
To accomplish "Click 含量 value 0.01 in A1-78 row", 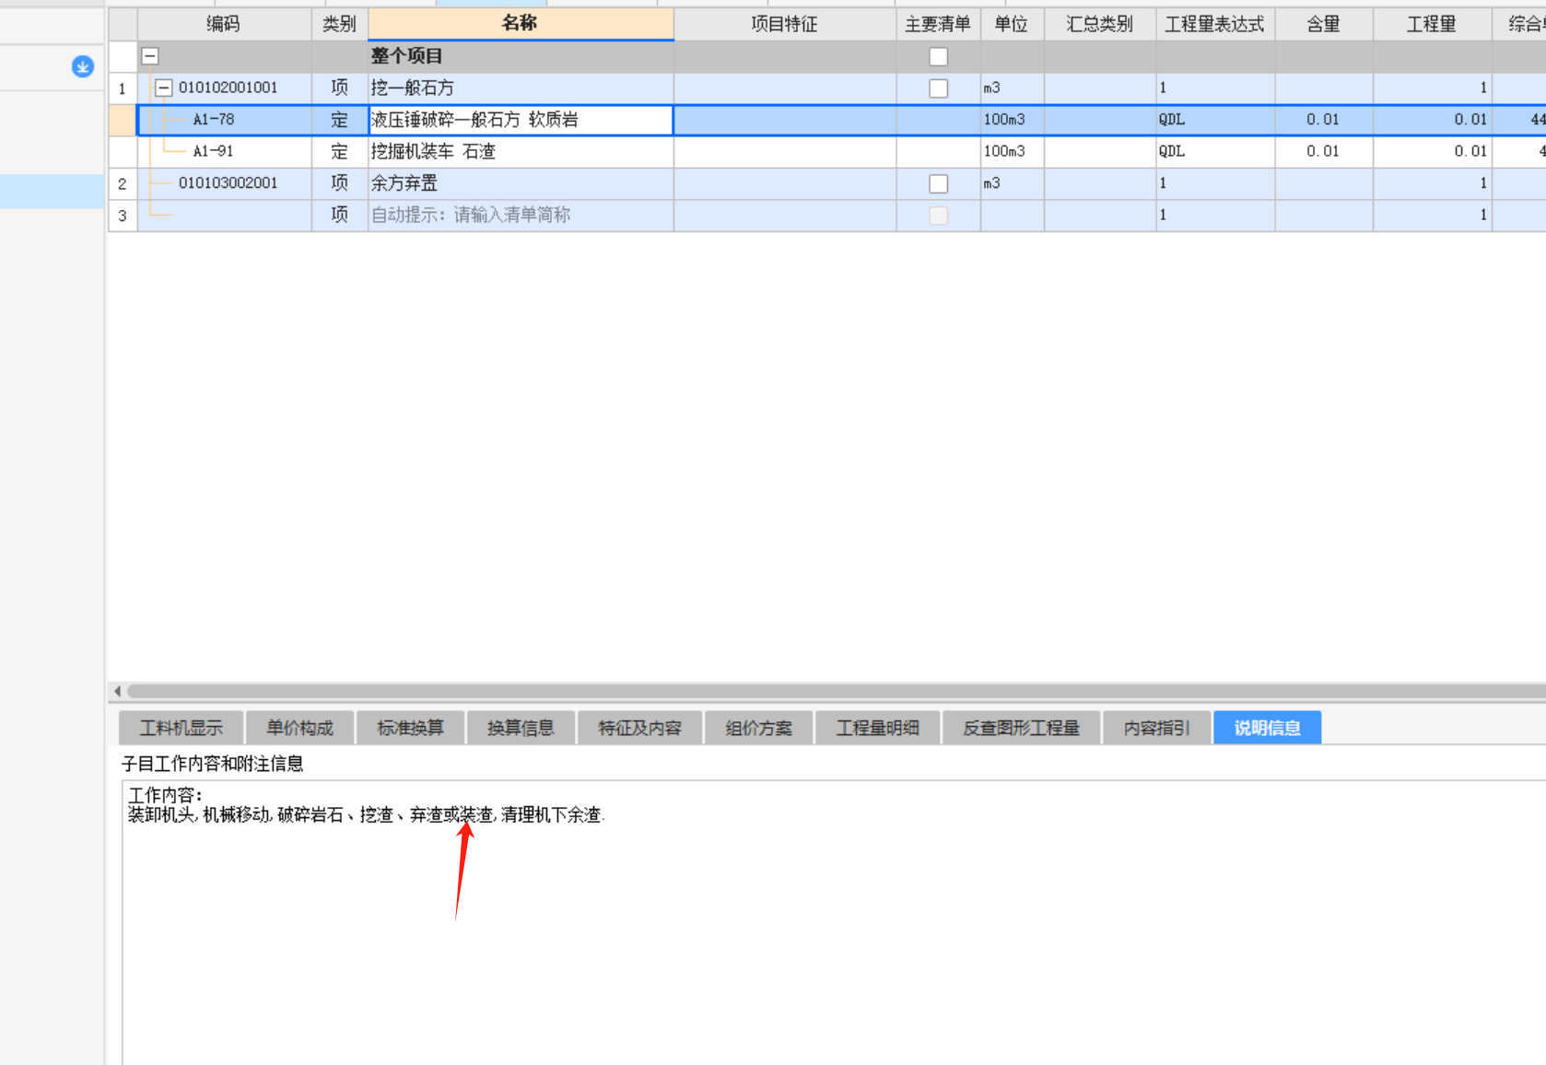I will pos(1323,120).
